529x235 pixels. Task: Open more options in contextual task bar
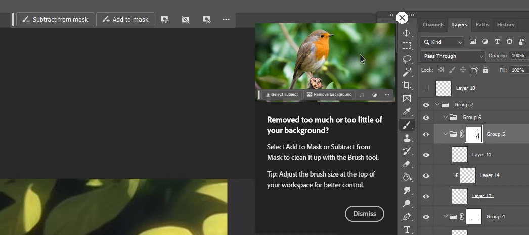[226, 20]
